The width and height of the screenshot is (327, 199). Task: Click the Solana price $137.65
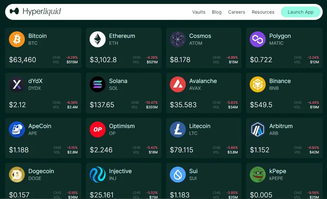[102, 105]
